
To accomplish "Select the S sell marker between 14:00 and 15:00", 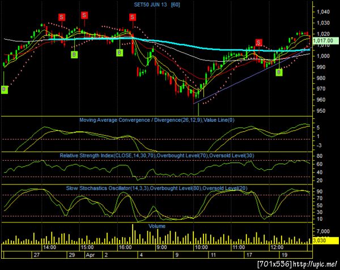I will click(x=62, y=17).
